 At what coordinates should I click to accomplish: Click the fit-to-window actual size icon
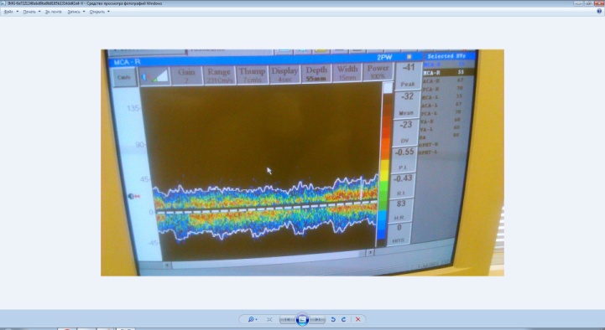(x=269, y=319)
